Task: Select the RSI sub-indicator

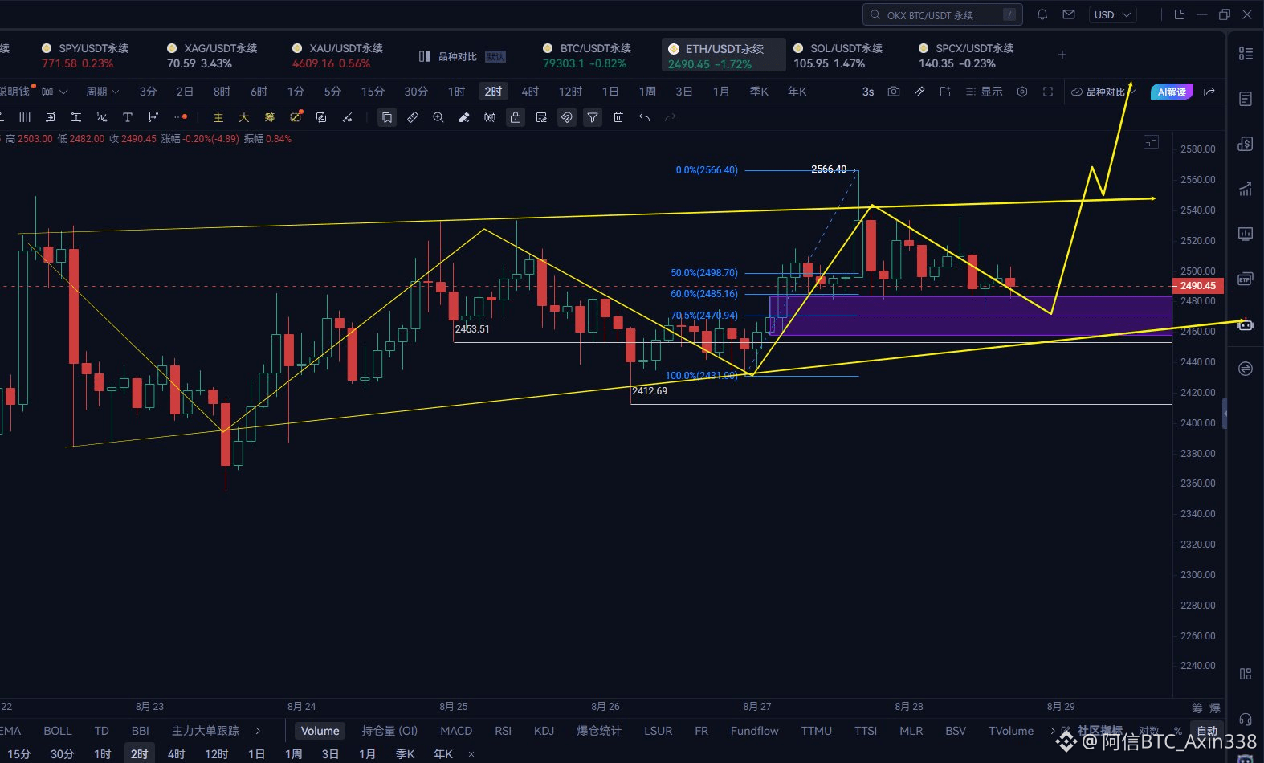Action: (503, 731)
